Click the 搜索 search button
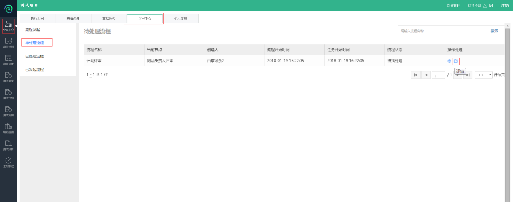 pyautogui.click(x=494, y=31)
